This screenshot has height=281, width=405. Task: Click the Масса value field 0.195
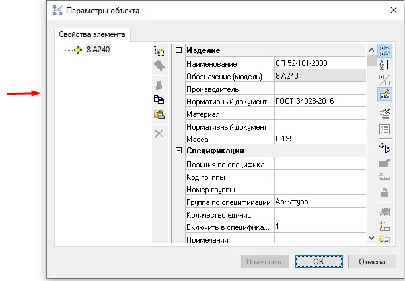319,140
